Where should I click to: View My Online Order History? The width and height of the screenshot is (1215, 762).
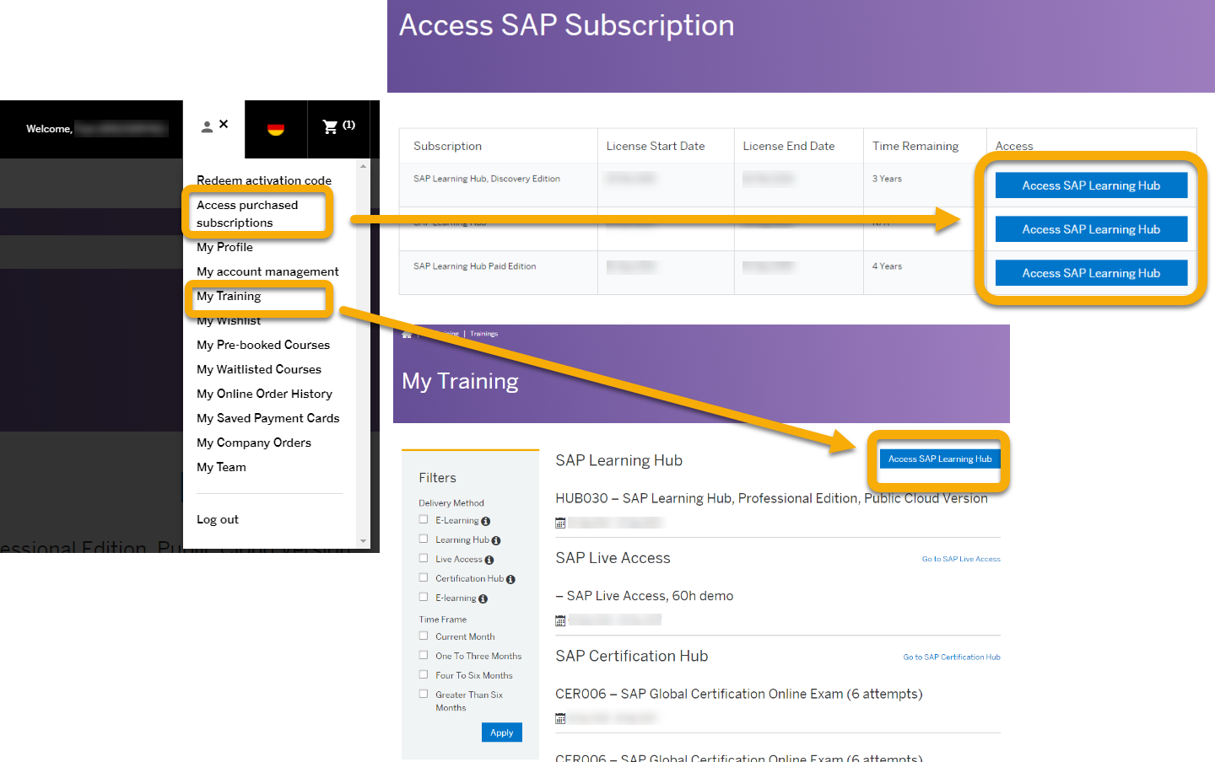click(264, 394)
